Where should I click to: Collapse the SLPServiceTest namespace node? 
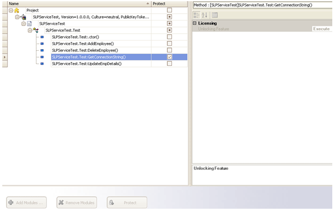(x=23, y=23)
